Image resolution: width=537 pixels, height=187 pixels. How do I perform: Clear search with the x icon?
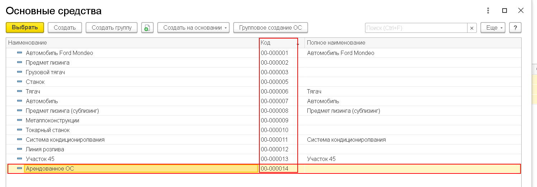click(472, 28)
